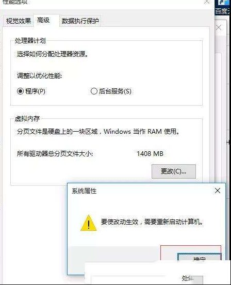Click the 要使改动生效 restart message text

(152, 221)
